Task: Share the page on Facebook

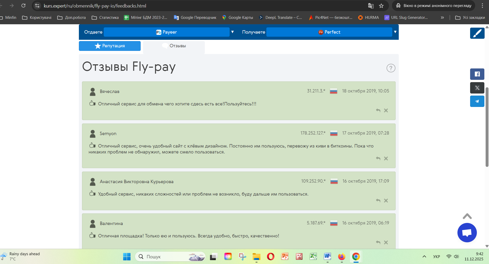Action: tap(477, 74)
